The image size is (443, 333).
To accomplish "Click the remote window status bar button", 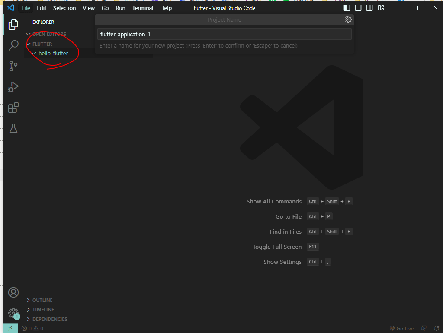I will pyautogui.click(x=10, y=328).
